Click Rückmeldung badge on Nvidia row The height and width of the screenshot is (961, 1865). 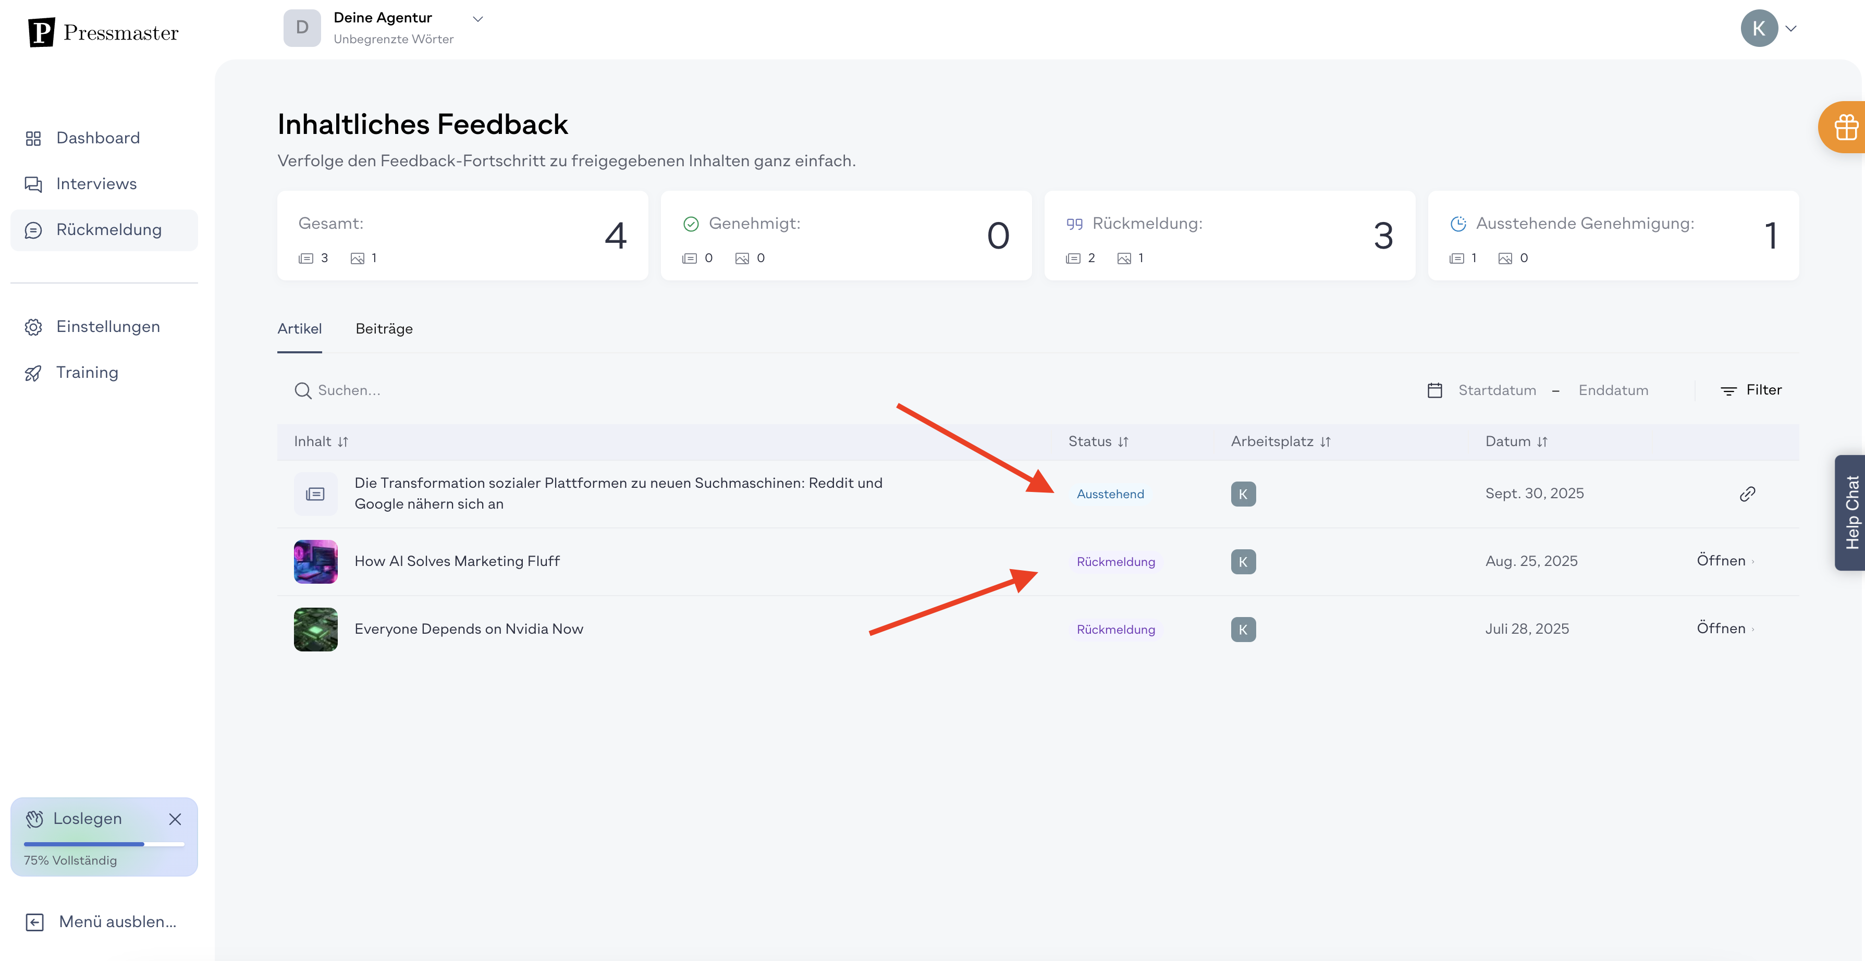(1115, 630)
